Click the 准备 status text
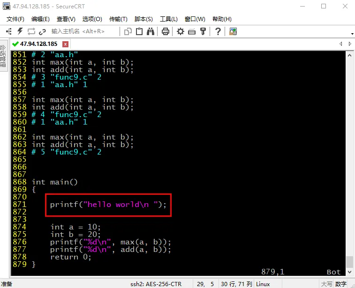 (7, 284)
